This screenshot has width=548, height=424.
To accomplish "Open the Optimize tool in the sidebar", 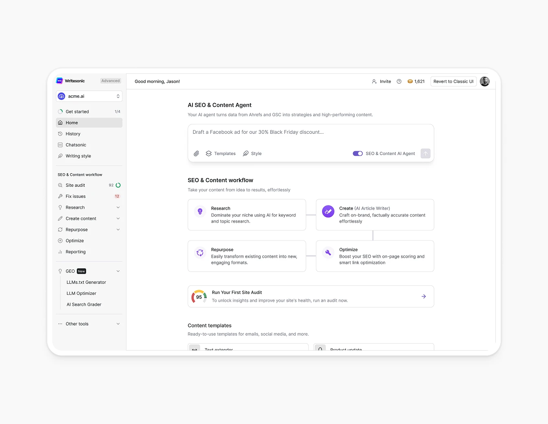I will click(75, 241).
